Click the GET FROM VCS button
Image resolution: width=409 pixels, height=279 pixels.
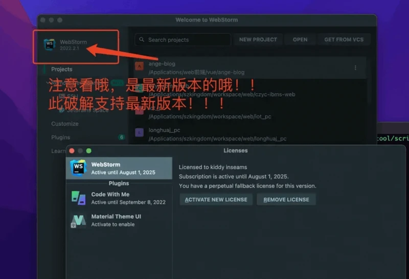344,40
